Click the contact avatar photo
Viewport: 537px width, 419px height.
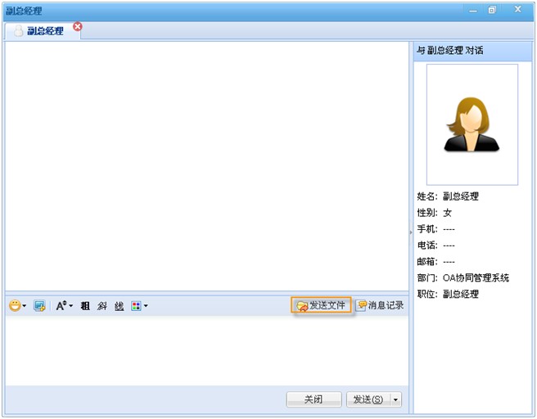point(472,124)
